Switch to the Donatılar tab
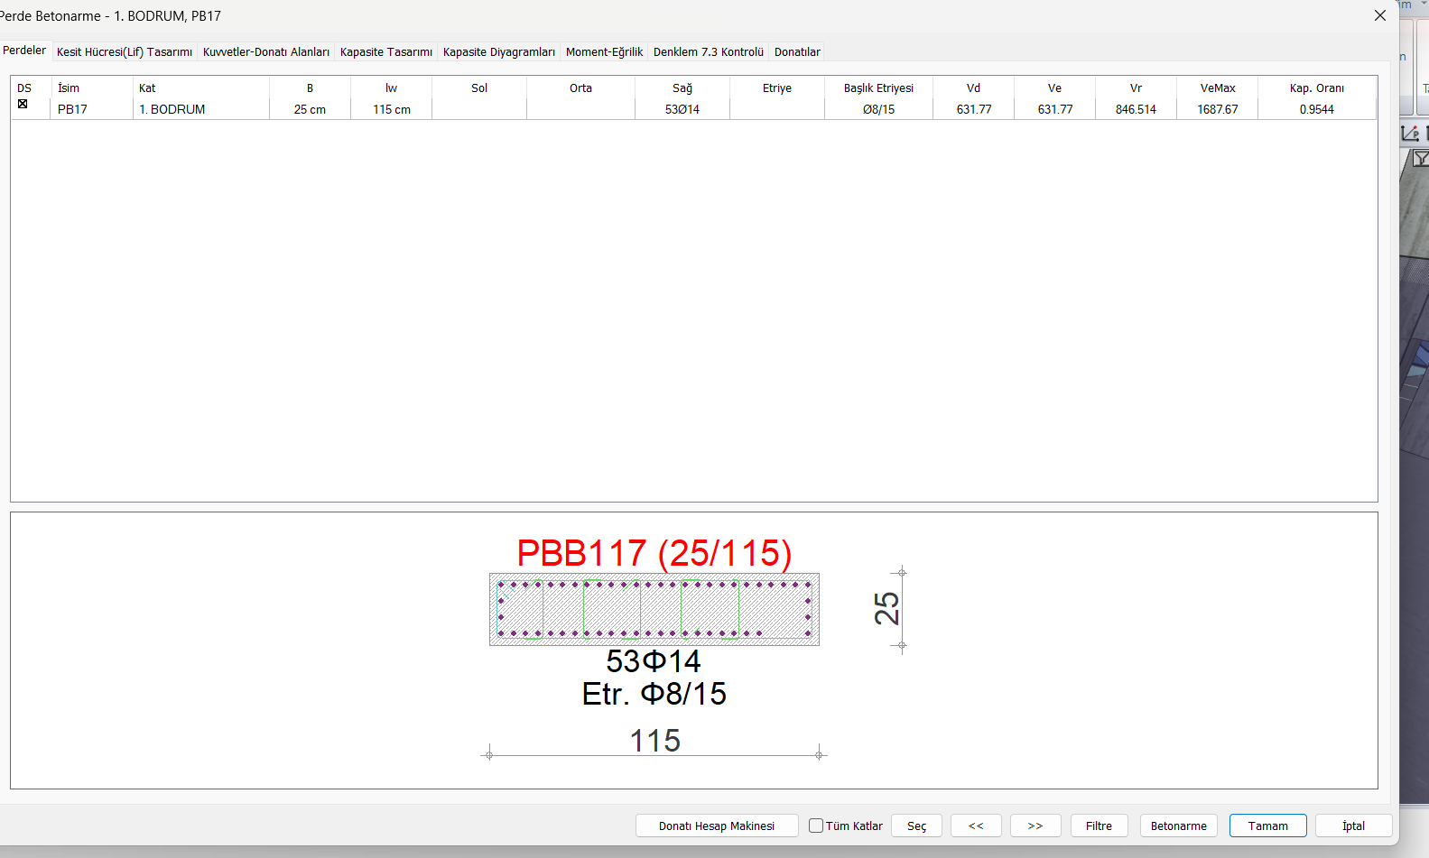Image resolution: width=1429 pixels, height=858 pixels. tap(797, 52)
